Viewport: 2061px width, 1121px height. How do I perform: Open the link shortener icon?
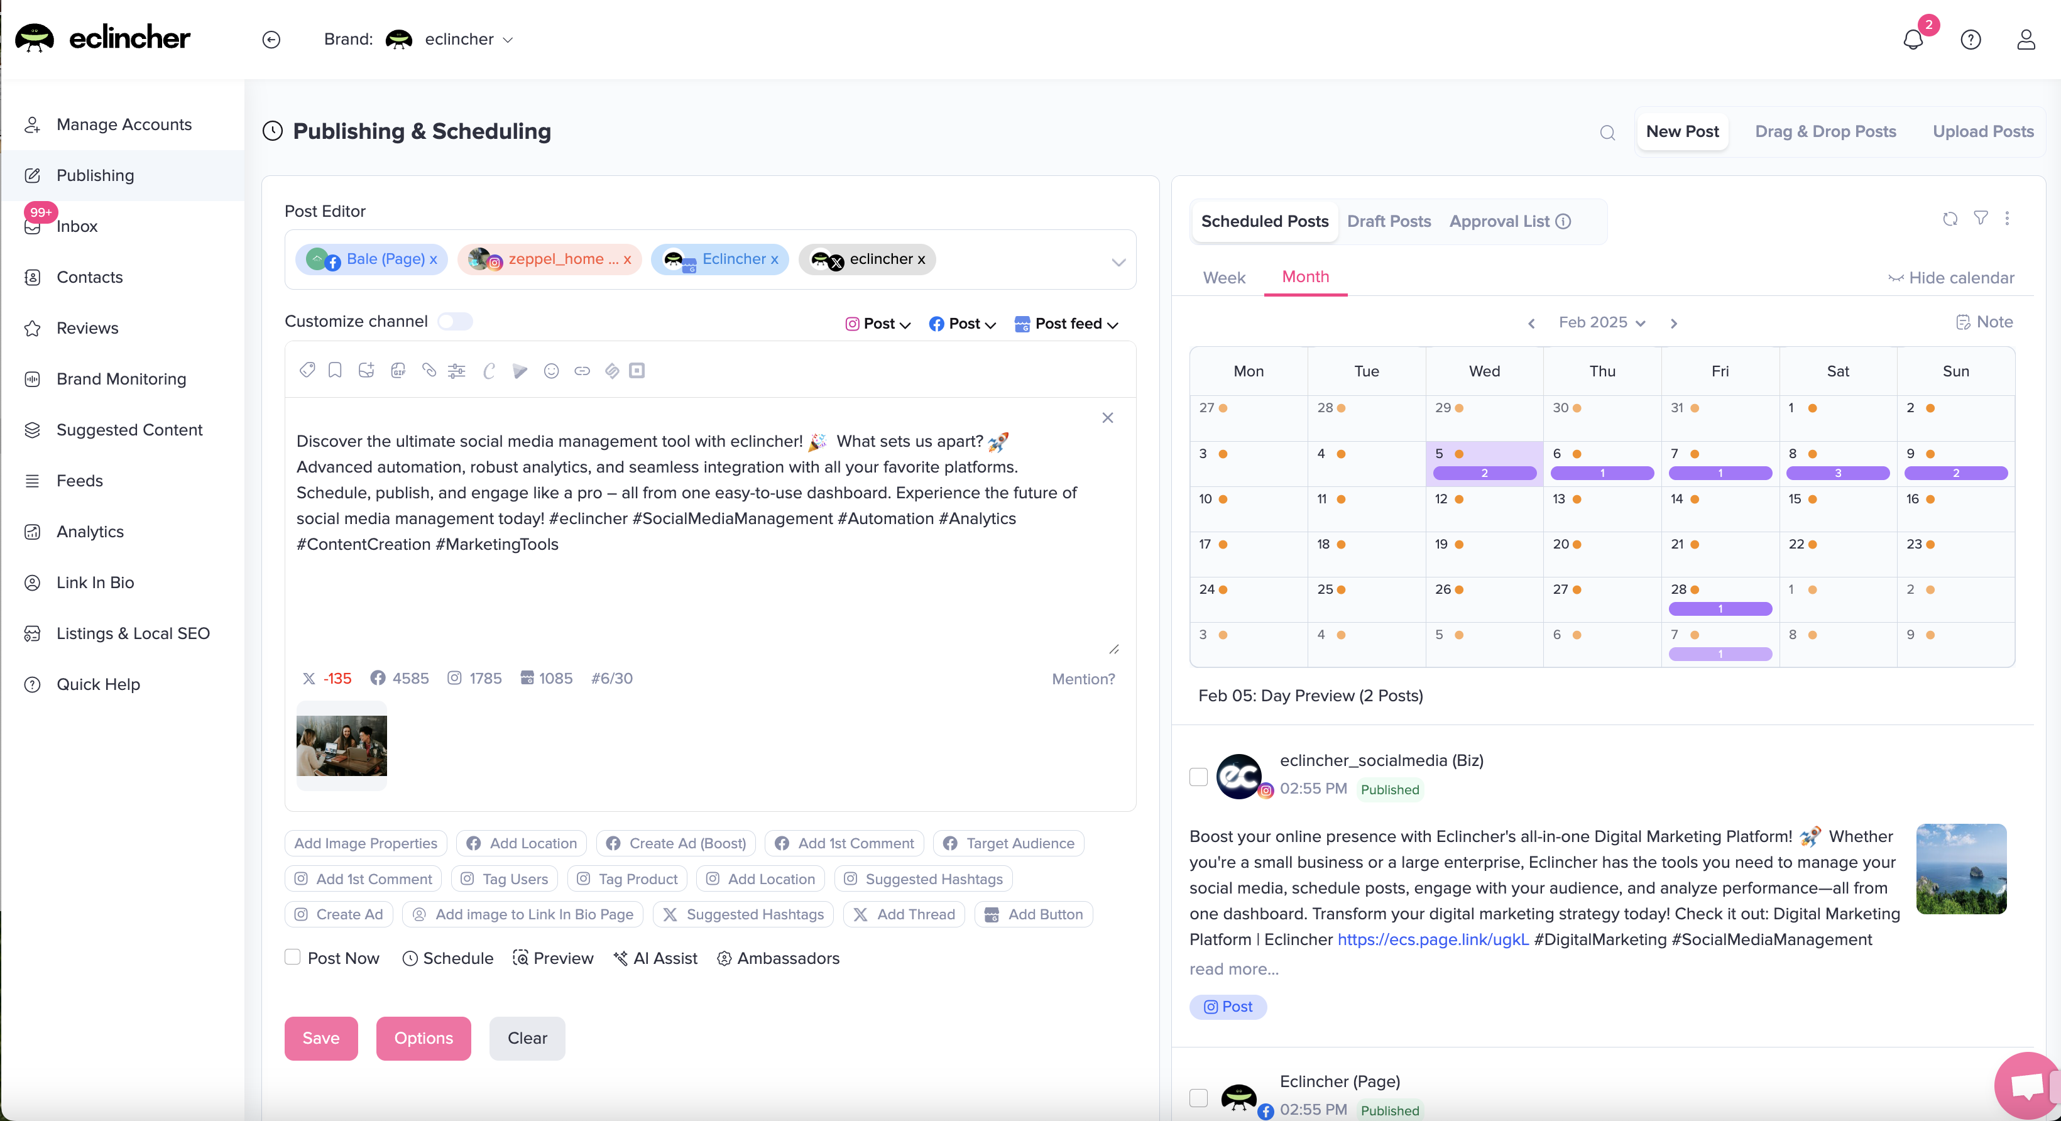[x=582, y=371]
